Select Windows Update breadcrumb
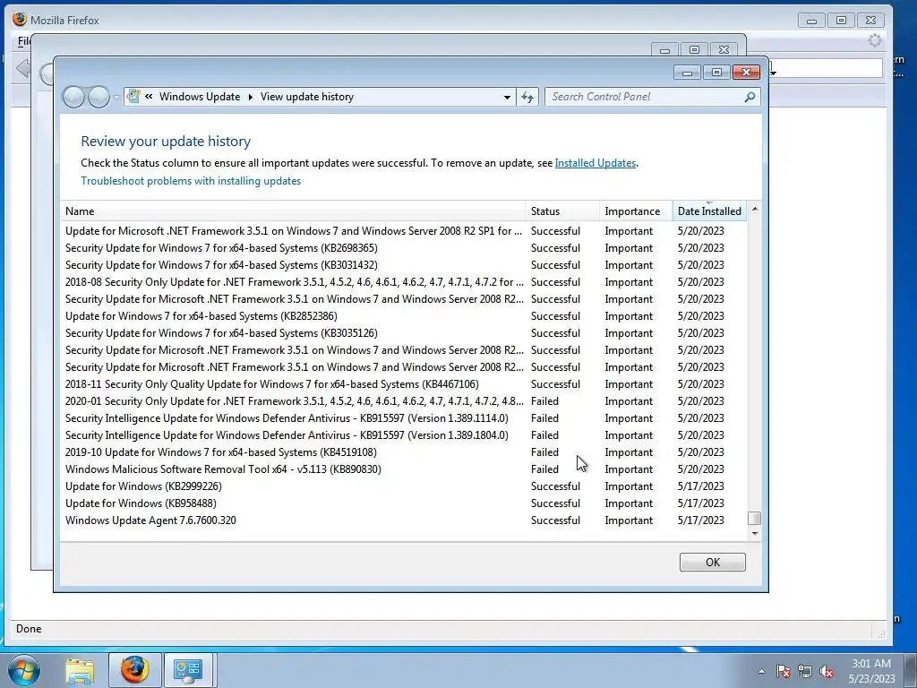 click(200, 97)
